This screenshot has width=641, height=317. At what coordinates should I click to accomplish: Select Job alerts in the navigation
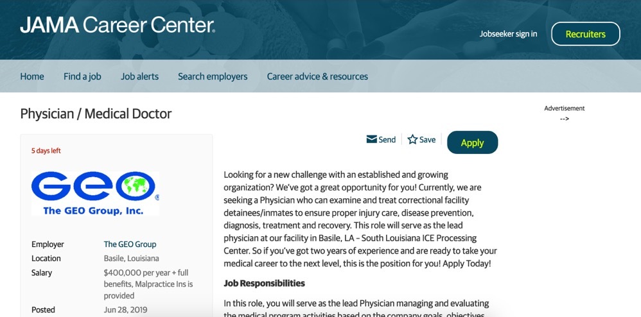tap(139, 76)
